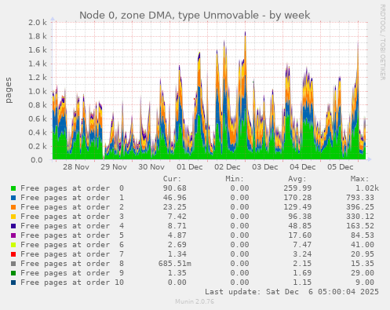
Task: Click the 'Free pages at order 3' label
Action: click(x=72, y=217)
